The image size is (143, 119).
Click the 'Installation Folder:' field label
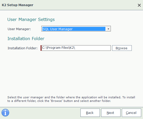23,48
